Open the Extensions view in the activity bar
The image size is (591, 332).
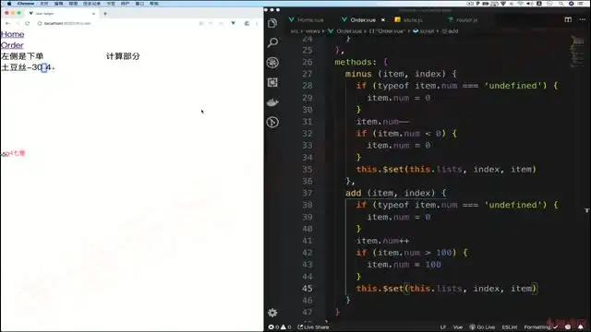272,82
